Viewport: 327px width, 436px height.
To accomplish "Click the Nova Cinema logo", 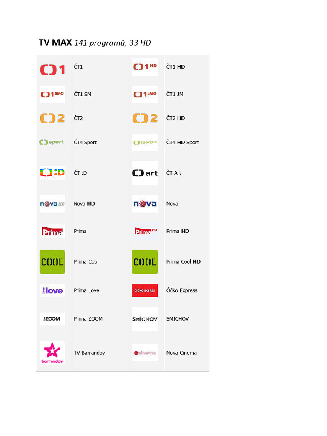I will (x=145, y=353).
